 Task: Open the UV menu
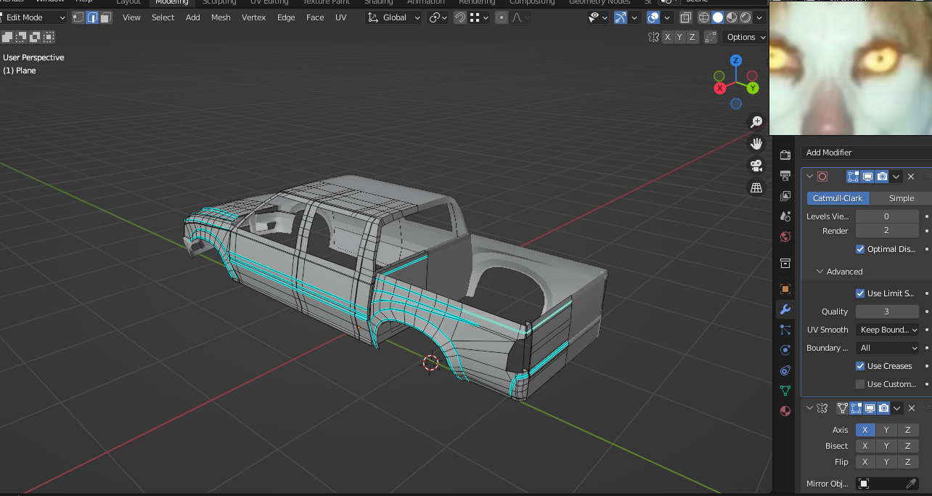point(340,17)
